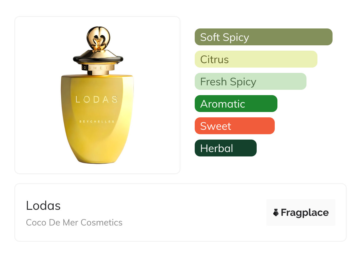
Task: Open the Fragplace wordmark link
Action: [x=305, y=212]
